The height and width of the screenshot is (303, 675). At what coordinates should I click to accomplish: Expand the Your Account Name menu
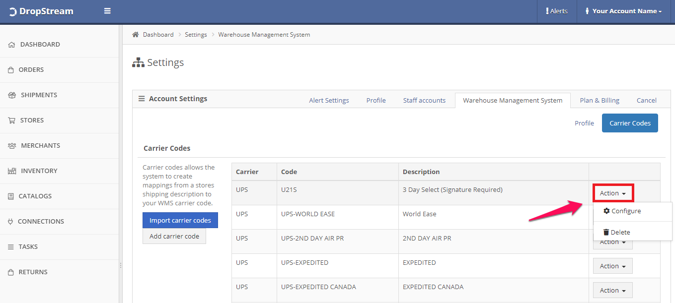[623, 10]
